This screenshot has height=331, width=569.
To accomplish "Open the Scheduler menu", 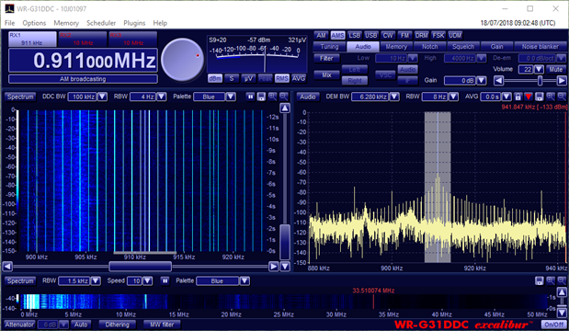I will click(x=101, y=23).
